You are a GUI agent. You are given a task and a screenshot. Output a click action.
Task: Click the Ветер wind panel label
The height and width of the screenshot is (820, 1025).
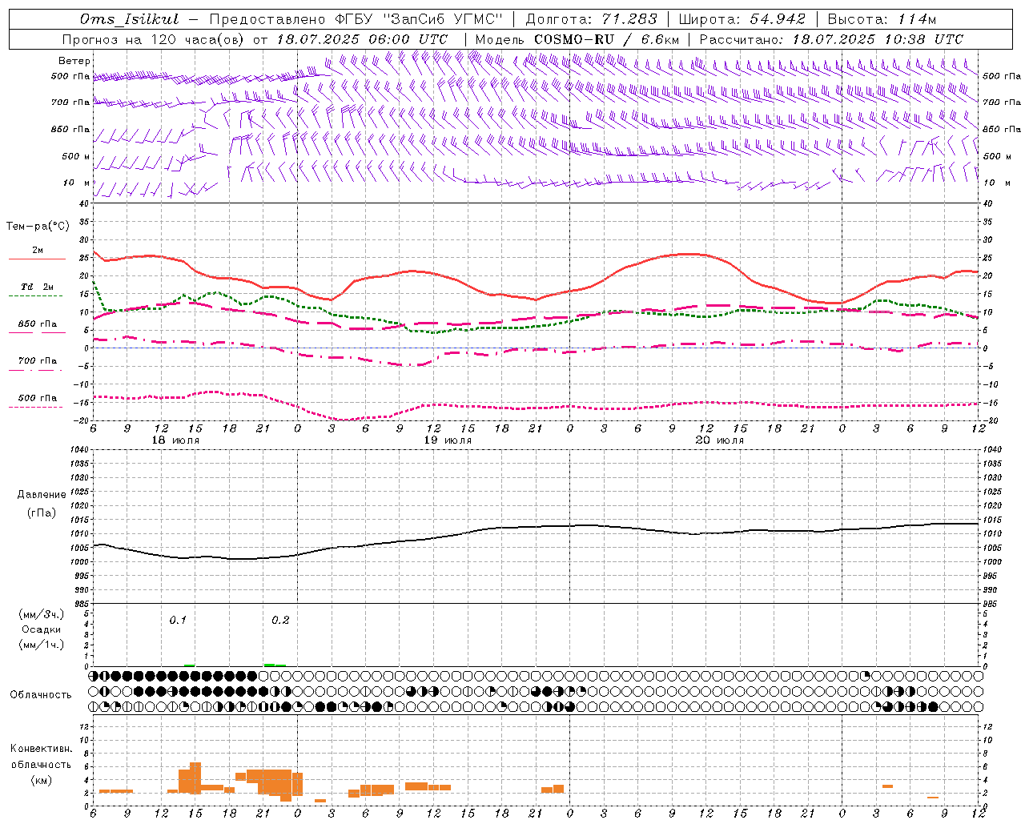[x=74, y=61]
